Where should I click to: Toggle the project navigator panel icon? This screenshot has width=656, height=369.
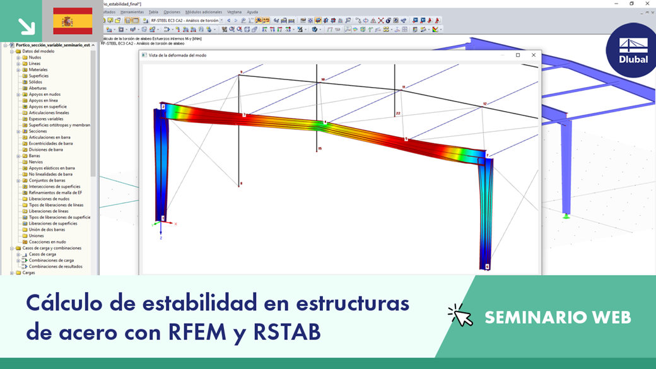[x=128, y=20]
